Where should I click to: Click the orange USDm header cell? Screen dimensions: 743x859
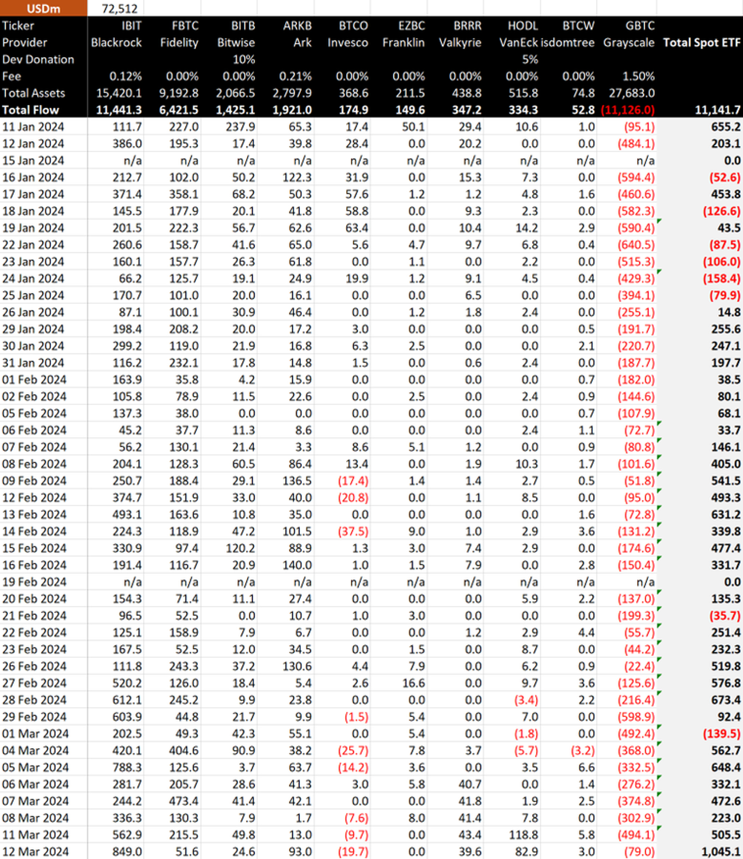tap(43, 8)
